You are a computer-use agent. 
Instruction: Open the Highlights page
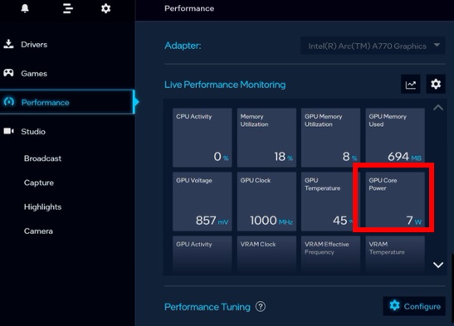pyautogui.click(x=42, y=207)
